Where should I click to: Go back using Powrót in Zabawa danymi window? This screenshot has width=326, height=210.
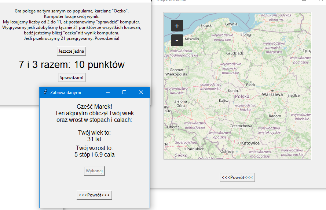94,195
